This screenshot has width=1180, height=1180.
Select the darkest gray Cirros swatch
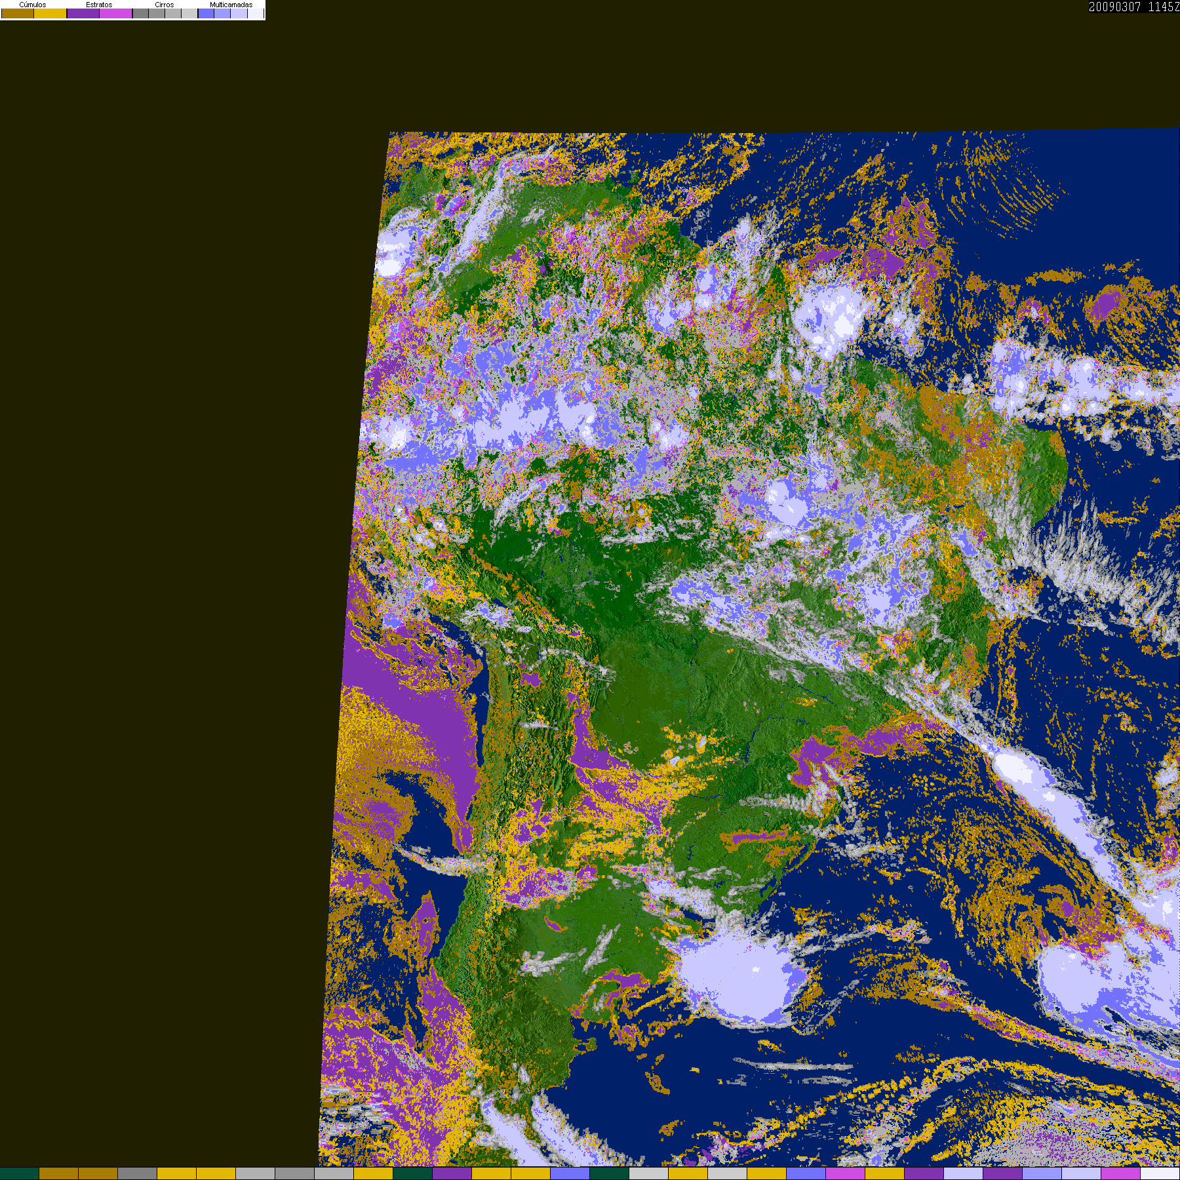(x=141, y=14)
